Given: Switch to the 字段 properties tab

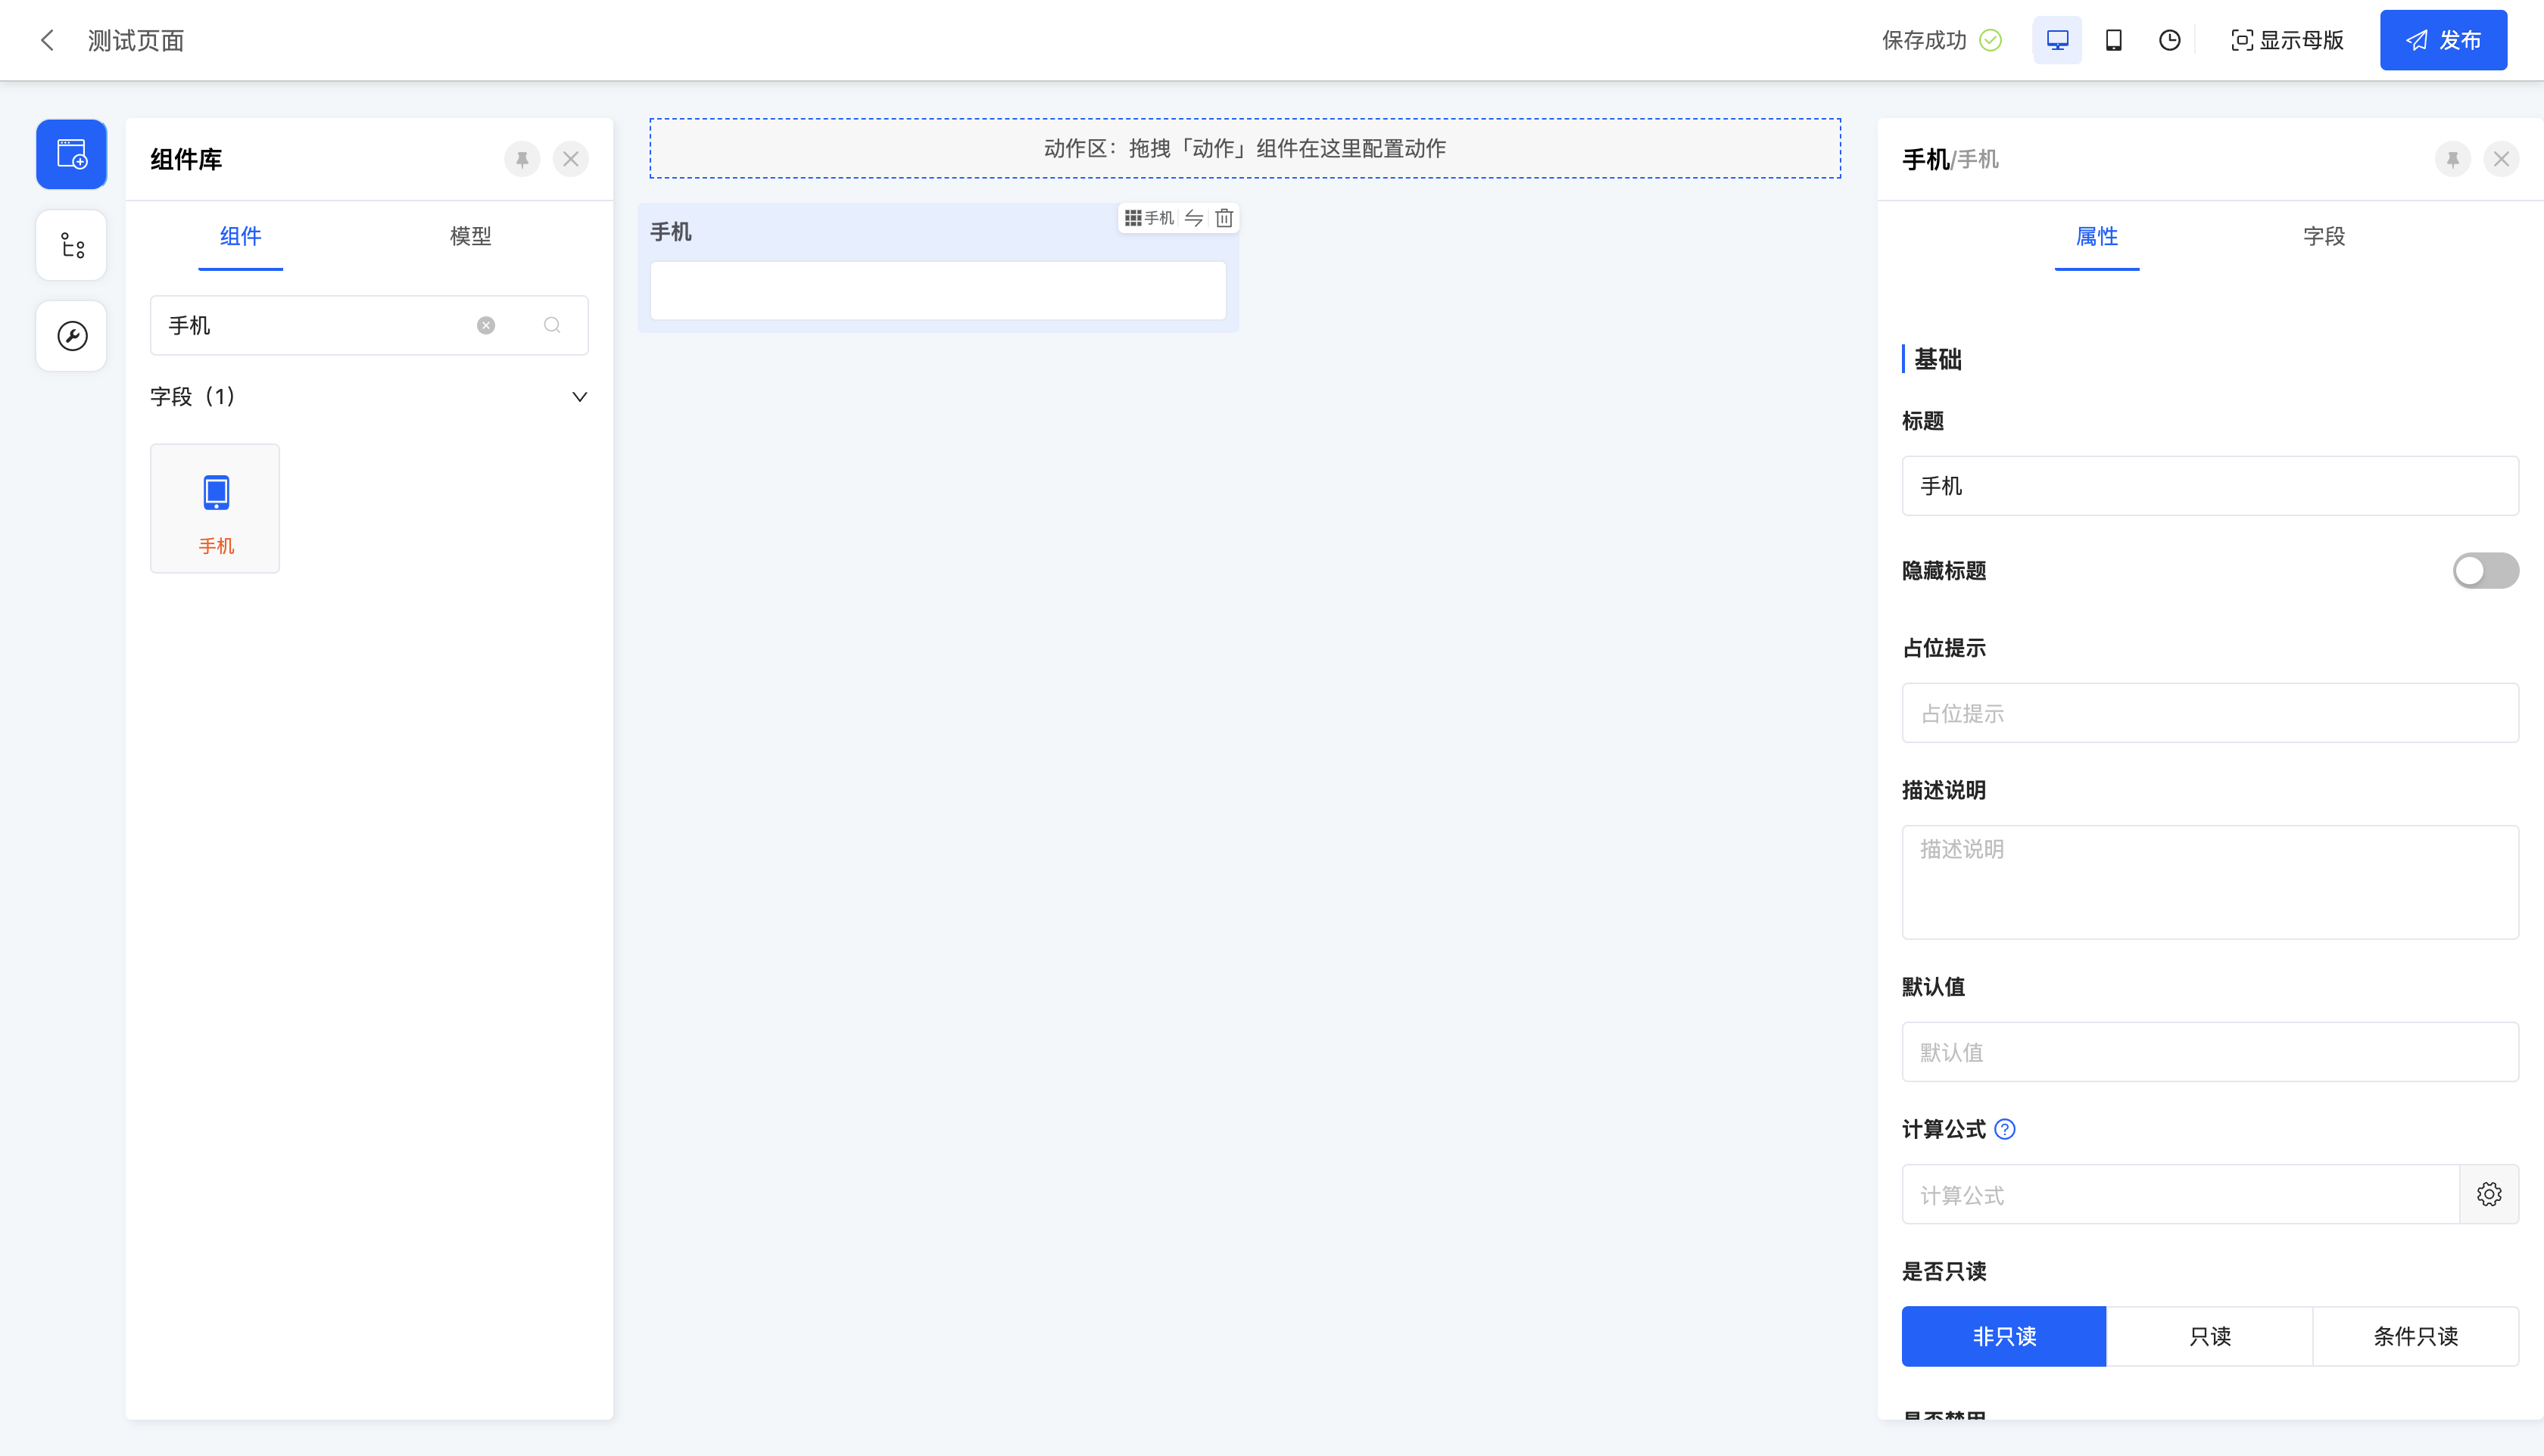Looking at the screenshot, I should (2323, 236).
